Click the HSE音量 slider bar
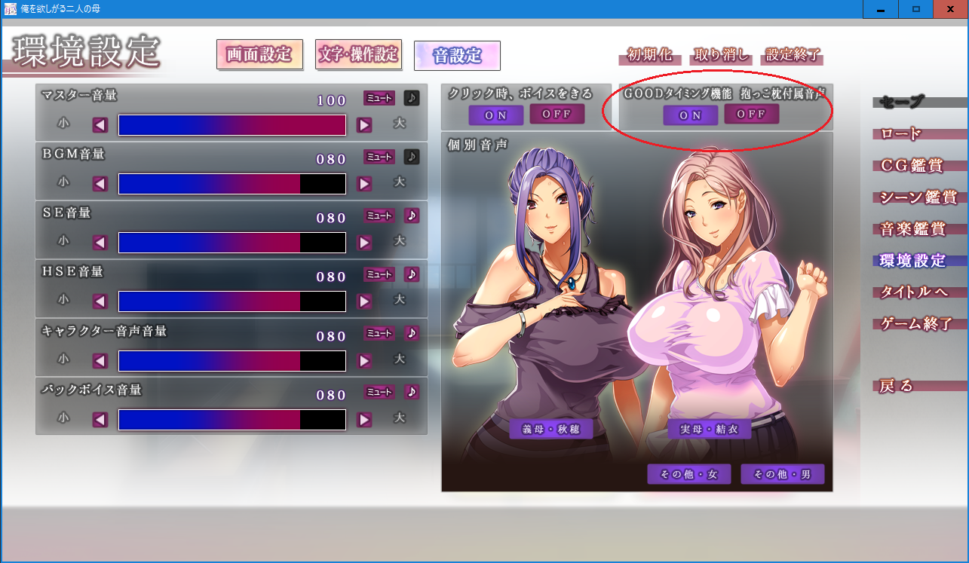 [x=232, y=301]
